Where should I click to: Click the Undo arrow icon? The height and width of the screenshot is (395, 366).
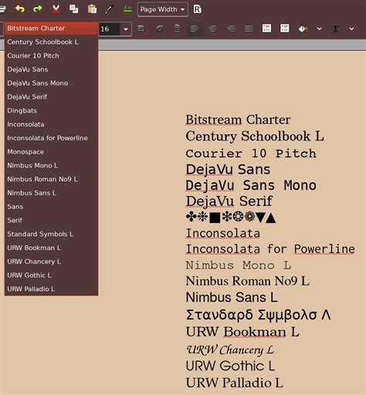pyautogui.click(x=19, y=9)
